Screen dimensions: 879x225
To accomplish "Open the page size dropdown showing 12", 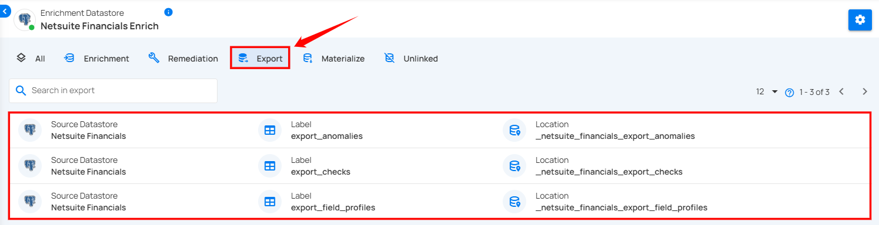I will (767, 92).
